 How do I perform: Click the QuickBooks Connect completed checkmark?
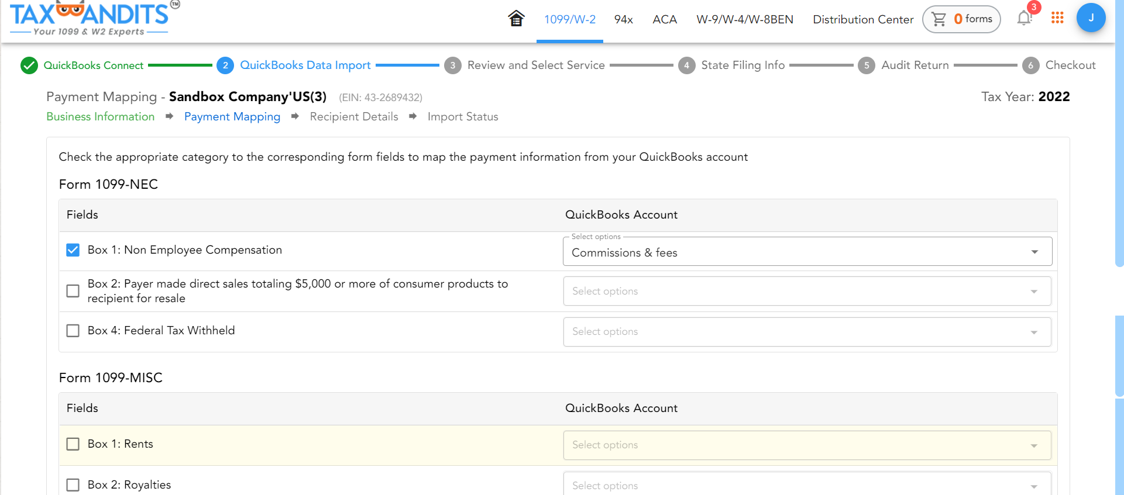tap(29, 65)
